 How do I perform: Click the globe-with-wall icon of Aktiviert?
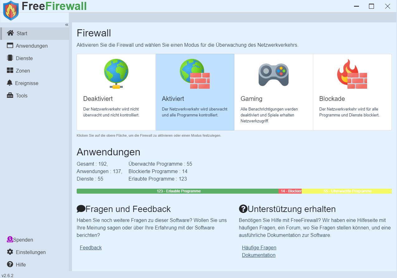tap(195, 74)
